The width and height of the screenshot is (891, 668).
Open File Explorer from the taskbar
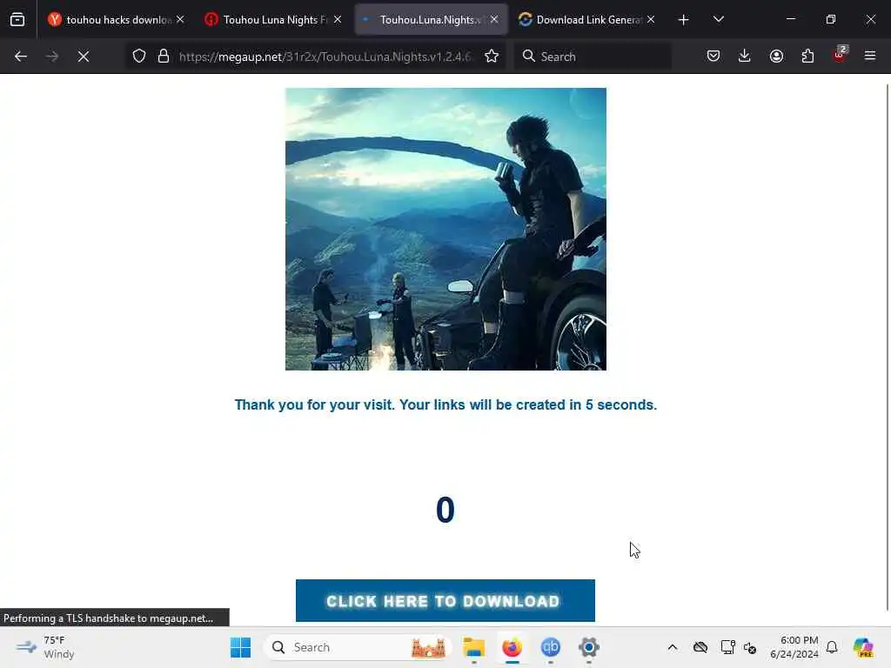click(473, 647)
